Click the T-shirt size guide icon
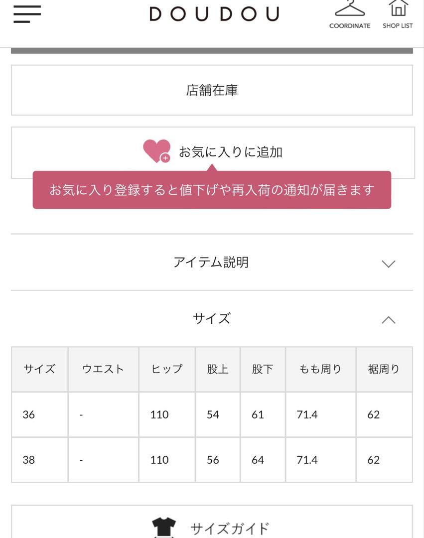 164,528
